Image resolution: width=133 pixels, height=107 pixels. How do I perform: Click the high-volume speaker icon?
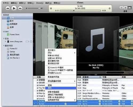point(42,8)
